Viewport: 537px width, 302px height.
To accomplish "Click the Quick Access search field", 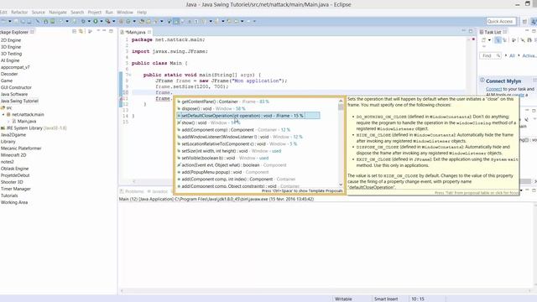I will pos(501,21).
